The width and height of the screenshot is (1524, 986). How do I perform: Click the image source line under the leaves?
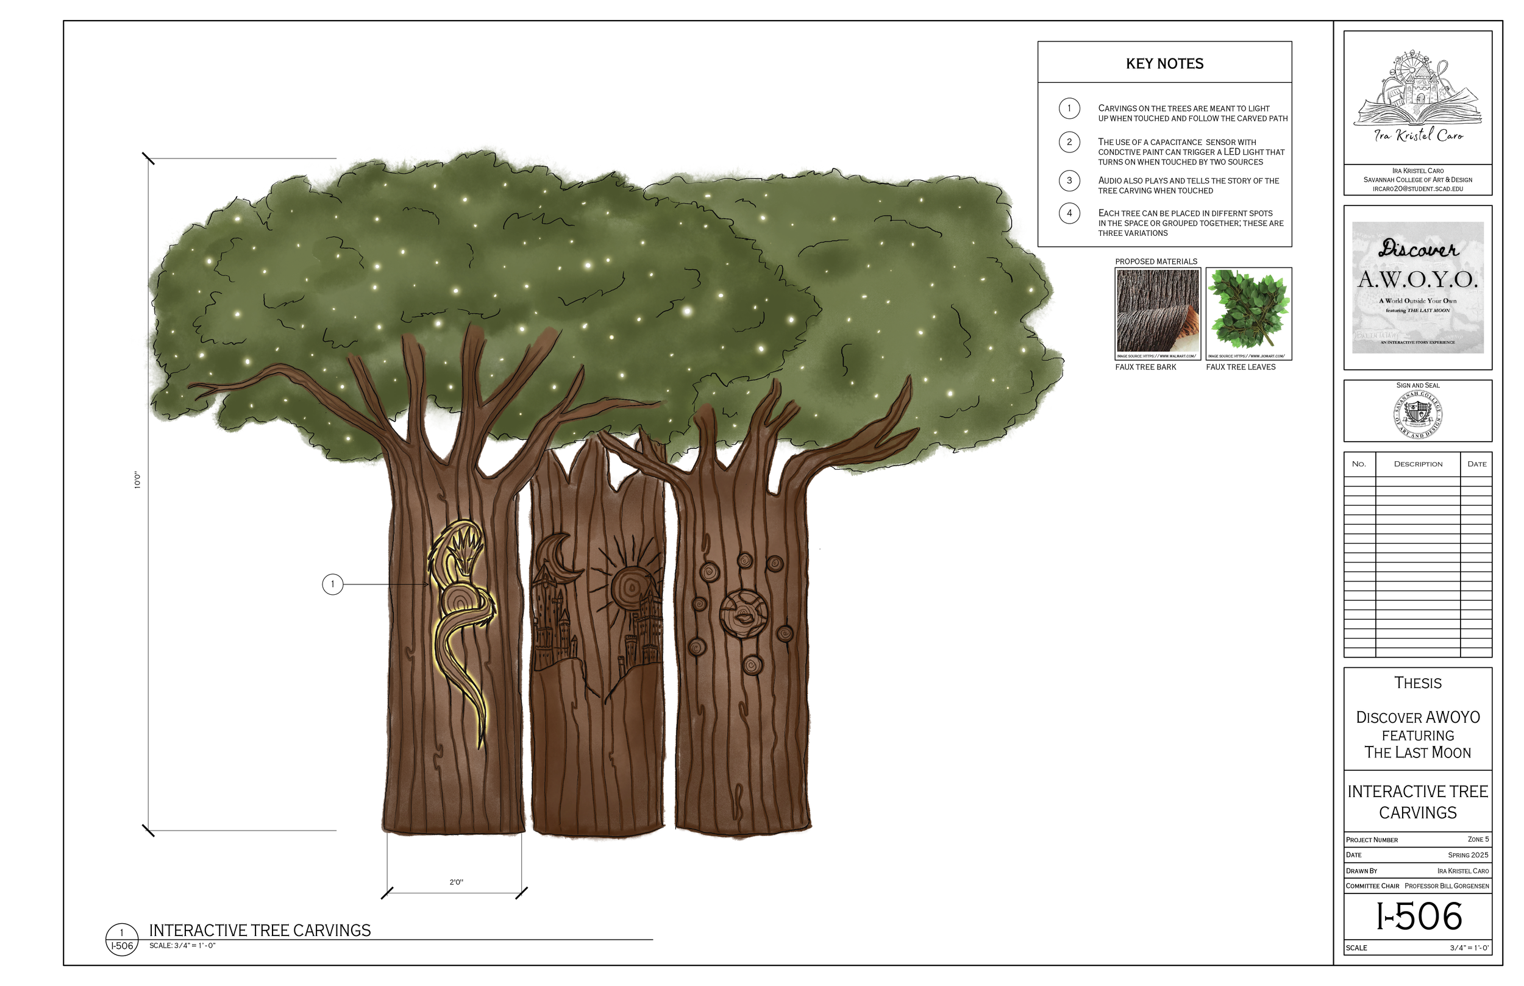(x=1246, y=356)
